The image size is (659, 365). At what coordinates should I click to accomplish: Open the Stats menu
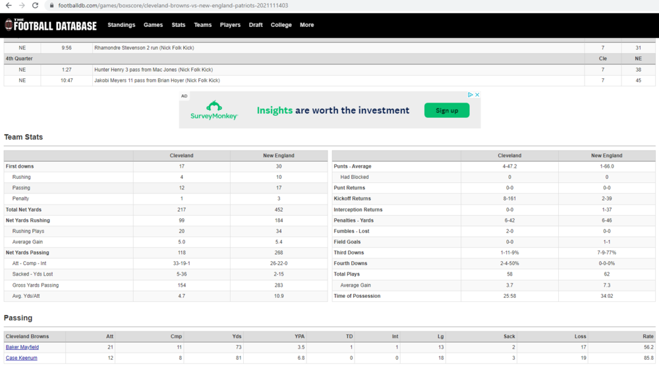click(x=178, y=25)
